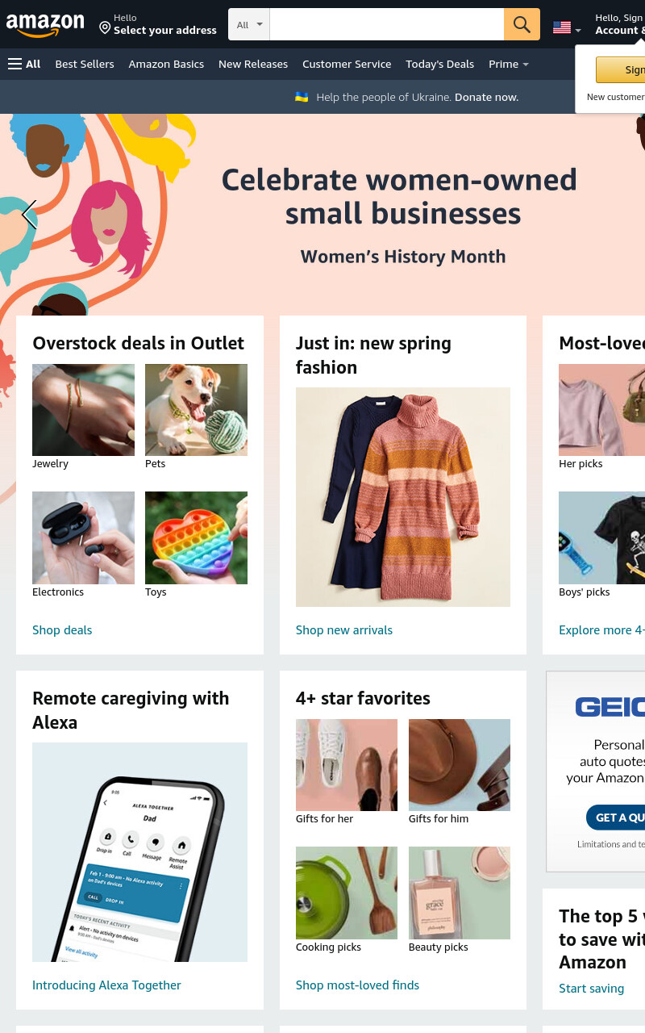Go to Today's Deals

click(x=440, y=64)
